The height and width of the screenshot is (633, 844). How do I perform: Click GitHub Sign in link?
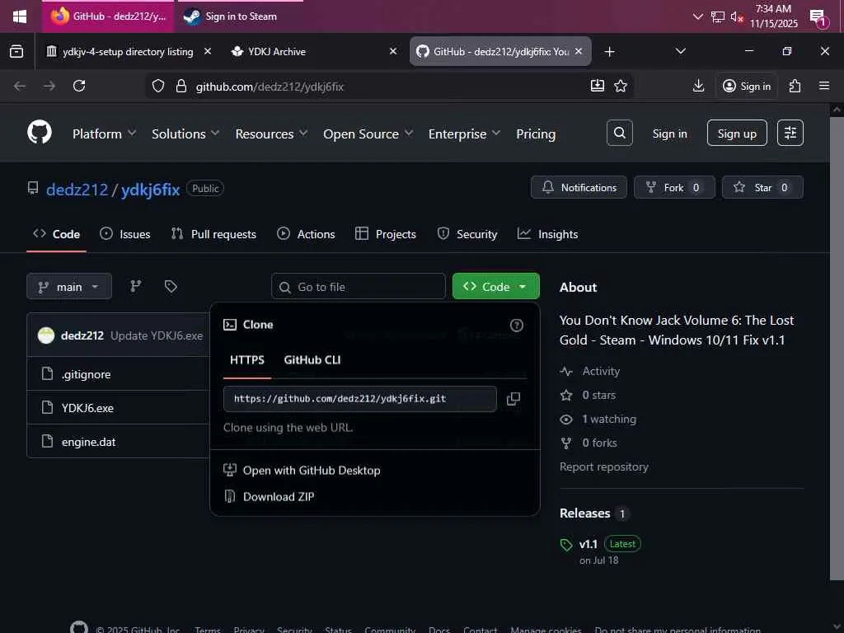[669, 134]
